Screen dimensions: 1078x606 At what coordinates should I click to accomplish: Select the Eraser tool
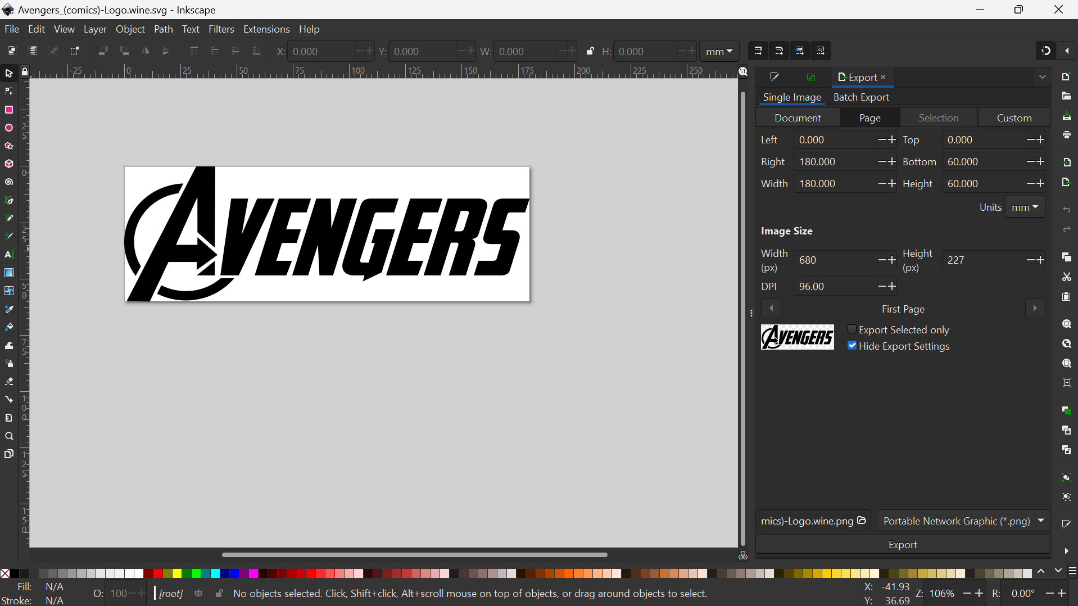pos(9,382)
